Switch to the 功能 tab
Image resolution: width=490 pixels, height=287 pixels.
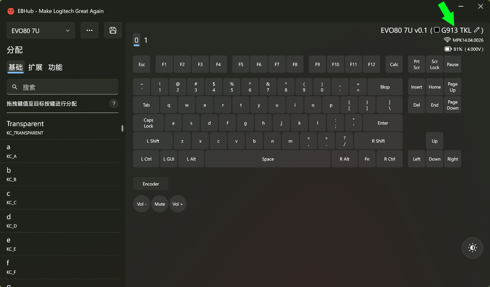click(x=55, y=67)
